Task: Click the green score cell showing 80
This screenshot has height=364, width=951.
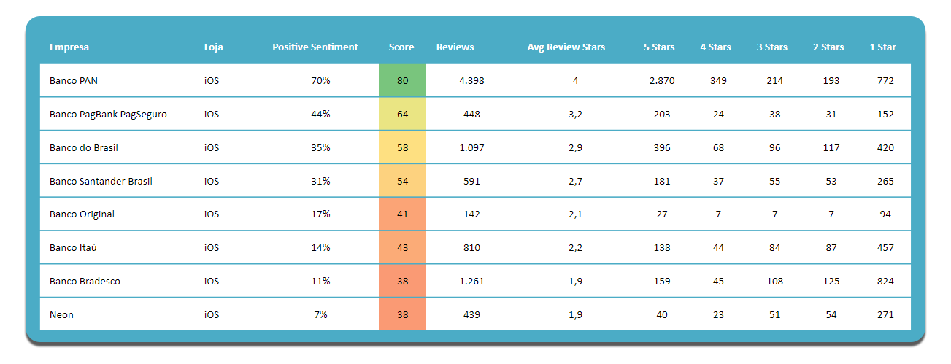Action: (402, 81)
